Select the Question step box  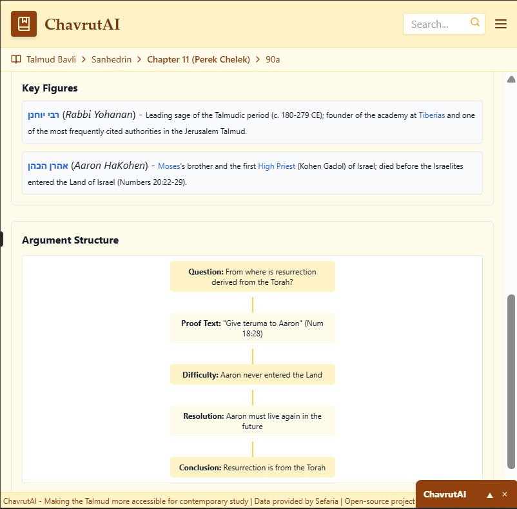(x=252, y=277)
